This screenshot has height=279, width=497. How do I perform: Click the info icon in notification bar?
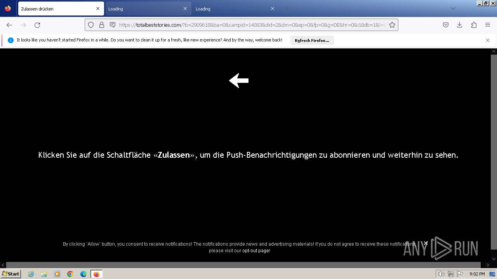click(10, 40)
